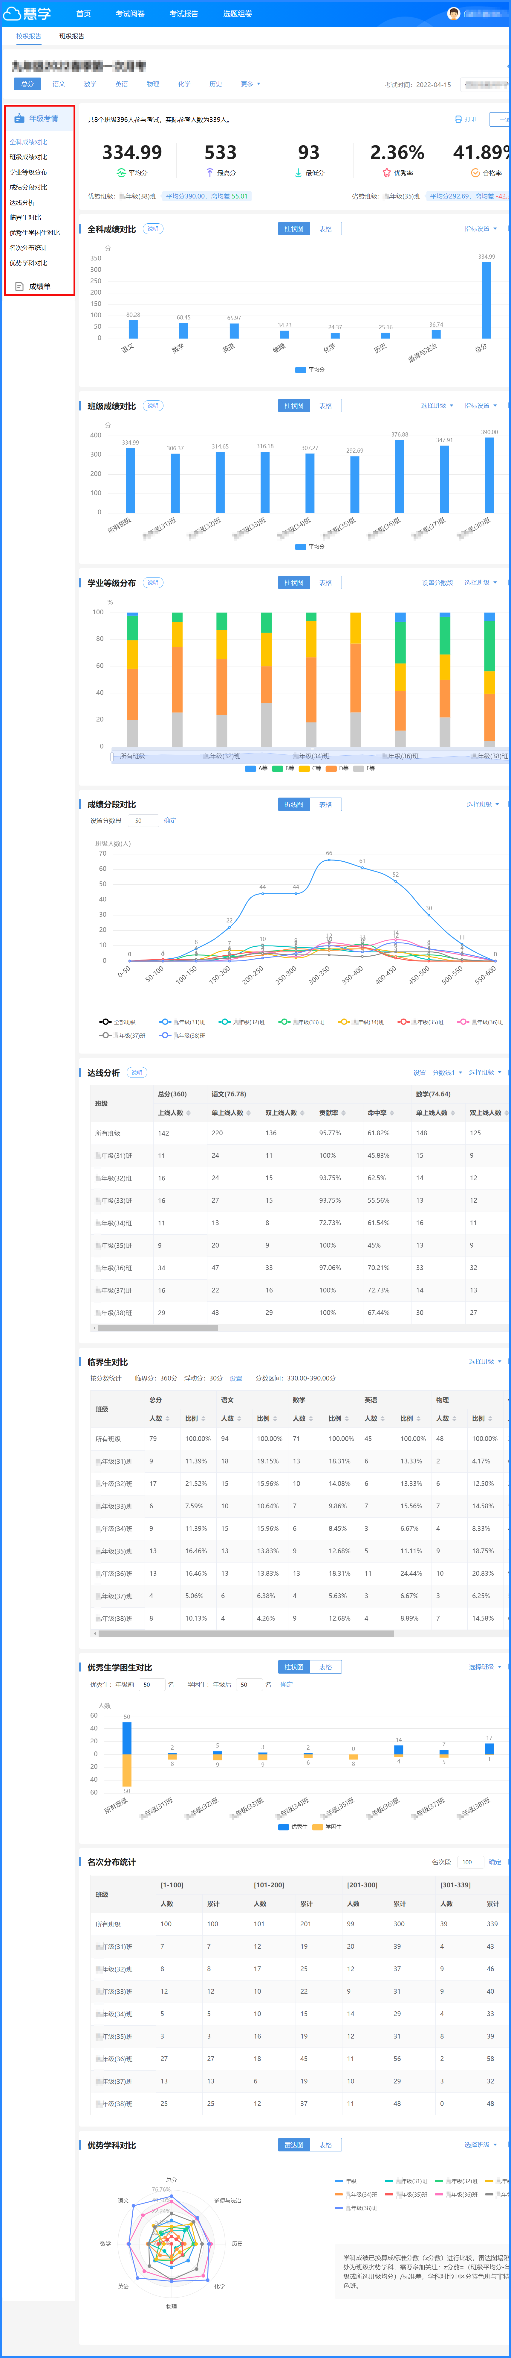Switch 成绩分段对比 to 折线图 view
The width and height of the screenshot is (511, 2358).
(x=293, y=805)
